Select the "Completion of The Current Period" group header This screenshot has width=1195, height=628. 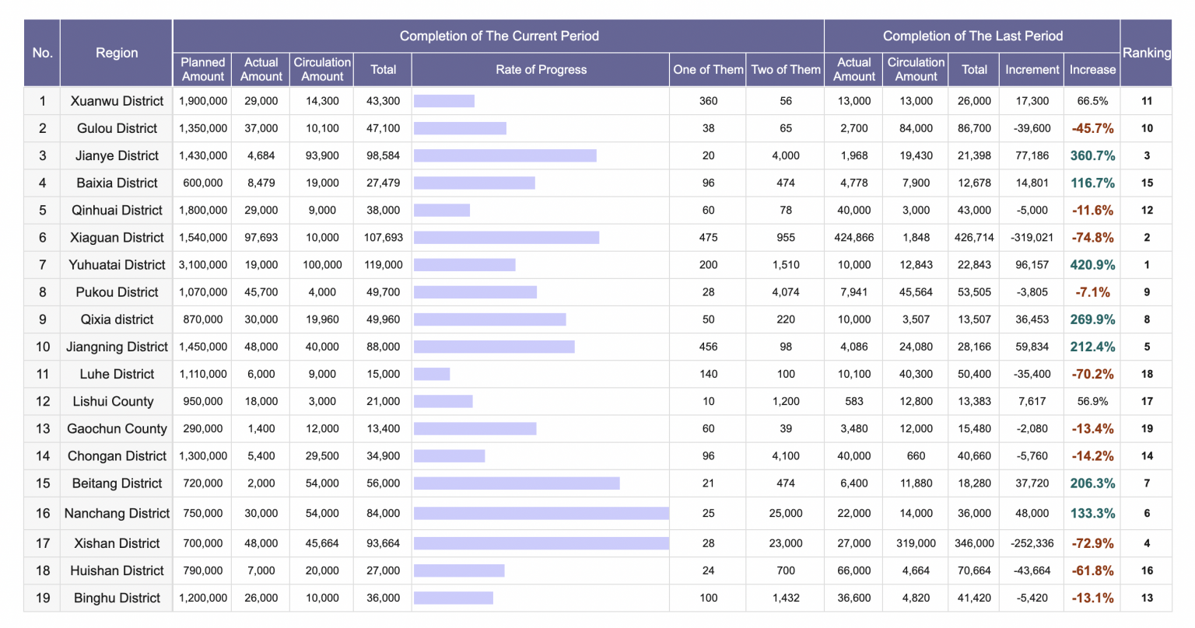(500, 36)
